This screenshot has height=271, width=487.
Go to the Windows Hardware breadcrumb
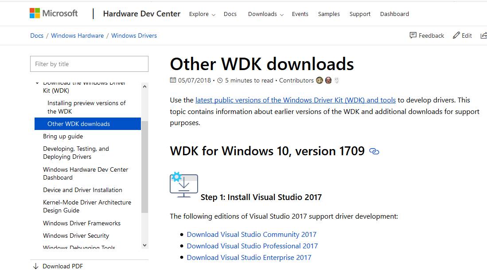tap(78, 35)
